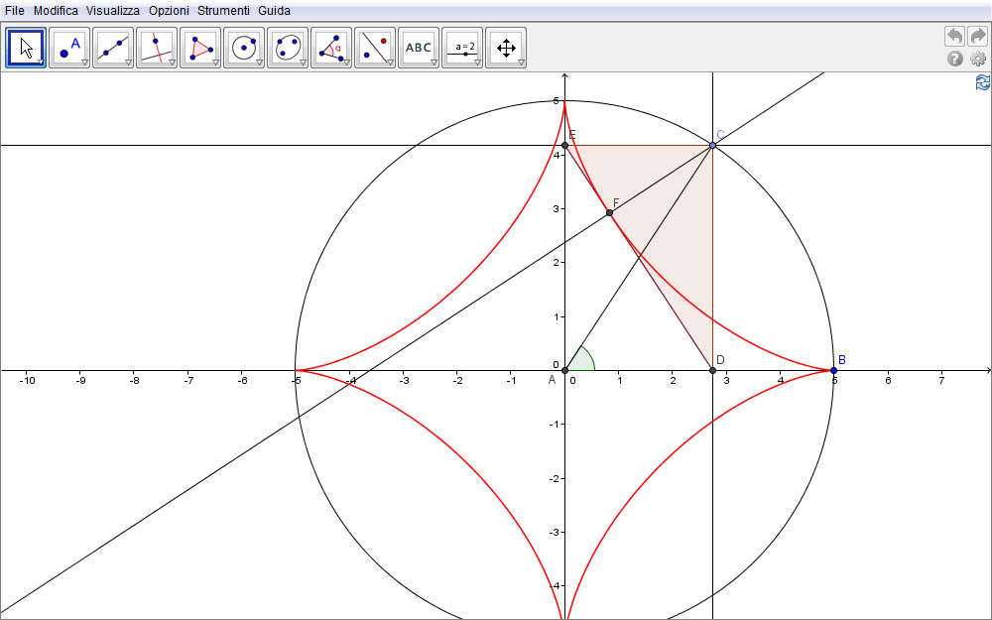This screenshot has width=992, height=620.
Task: Click the Undo arrow button
Action: [x=954, y=37]
